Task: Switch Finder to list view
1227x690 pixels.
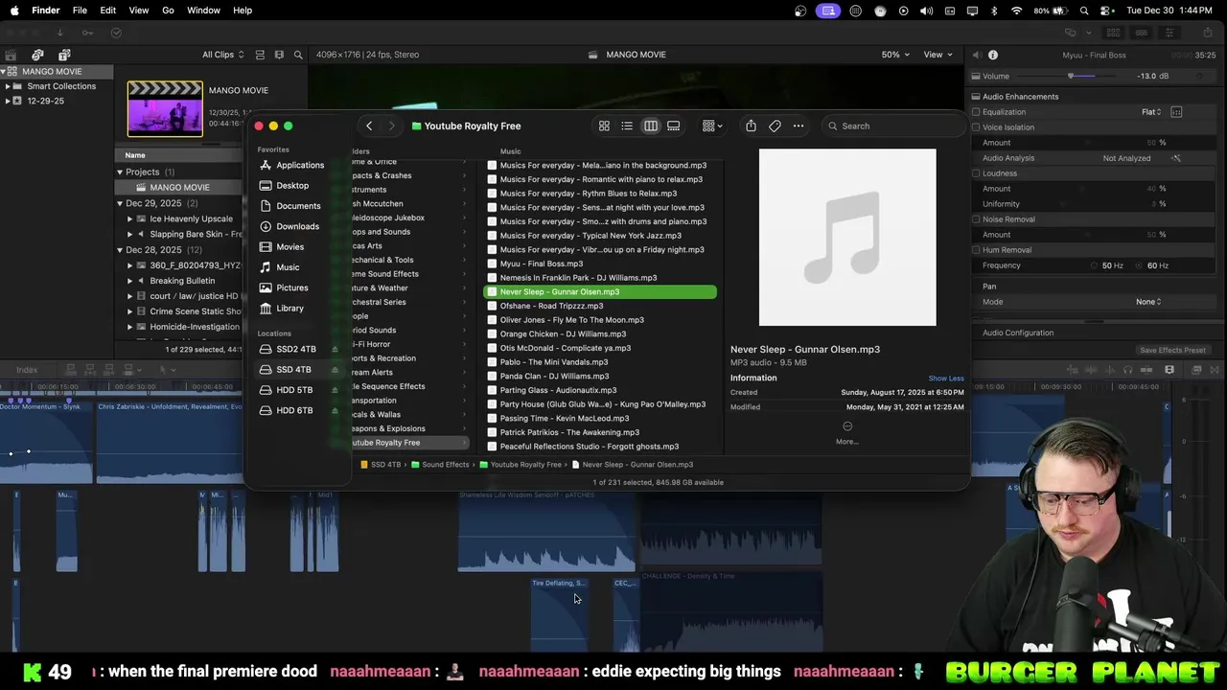Action: 627,126
